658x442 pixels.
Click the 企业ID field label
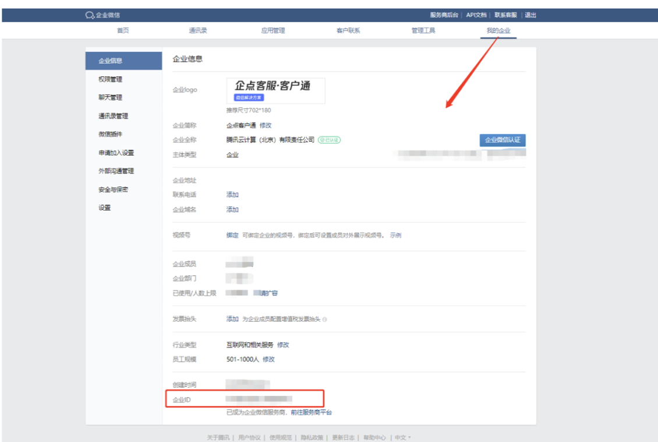point(182,399)
